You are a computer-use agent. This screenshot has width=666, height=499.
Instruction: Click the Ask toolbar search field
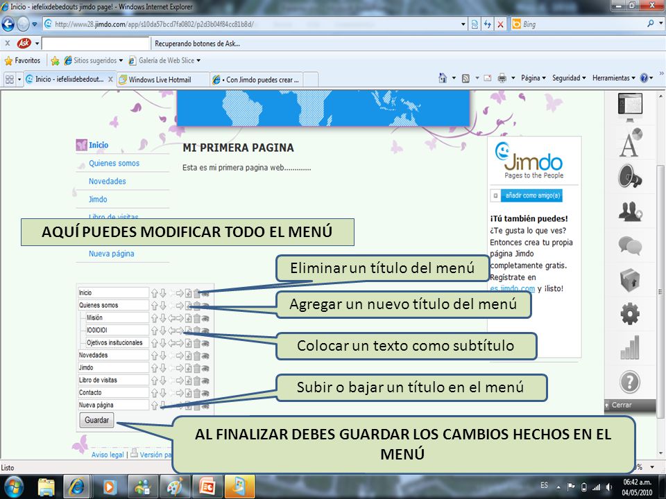tap(96, 43)
